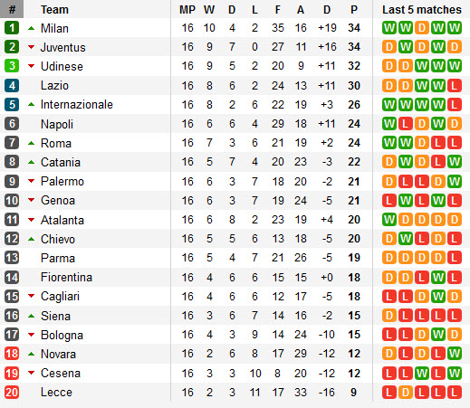
Task: Click Cesena's red down arrow icon
Action: pos(31,373)
